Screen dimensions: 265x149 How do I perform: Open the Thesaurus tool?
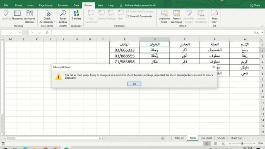(17, 15)
